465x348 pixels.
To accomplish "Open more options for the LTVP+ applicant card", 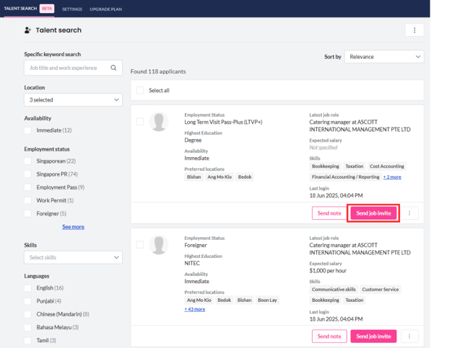I will [409, 213].
